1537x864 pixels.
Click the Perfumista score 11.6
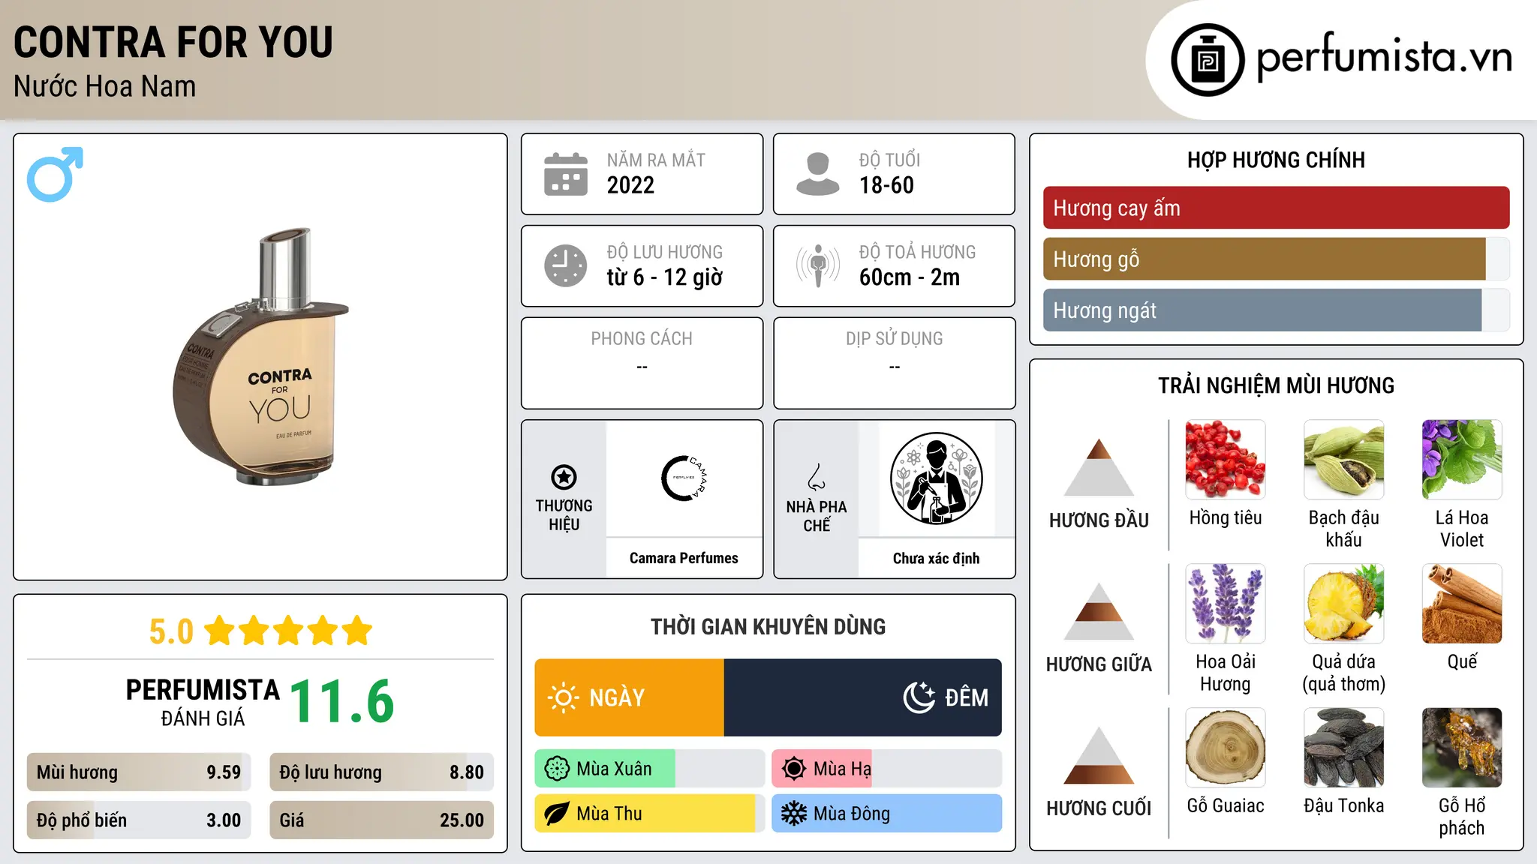[x=341, y=701]
